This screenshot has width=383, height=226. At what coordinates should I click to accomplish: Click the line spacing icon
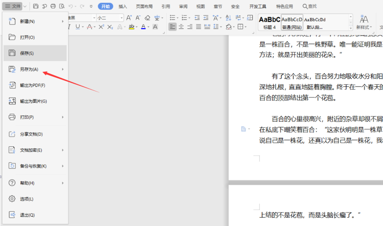coord(216,27)
